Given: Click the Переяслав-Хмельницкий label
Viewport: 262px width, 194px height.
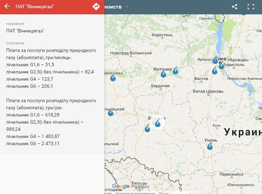Looking at the screenshot, I should pyautogui.click(x=244, y=79).
